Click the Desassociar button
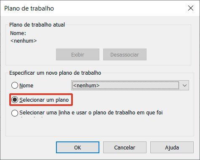This screenshot has width=200, height=160. click(125, 54)
